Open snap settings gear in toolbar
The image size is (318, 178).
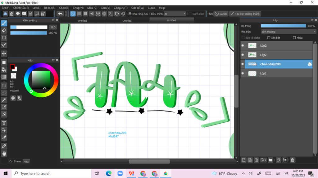tap(123, 14)
